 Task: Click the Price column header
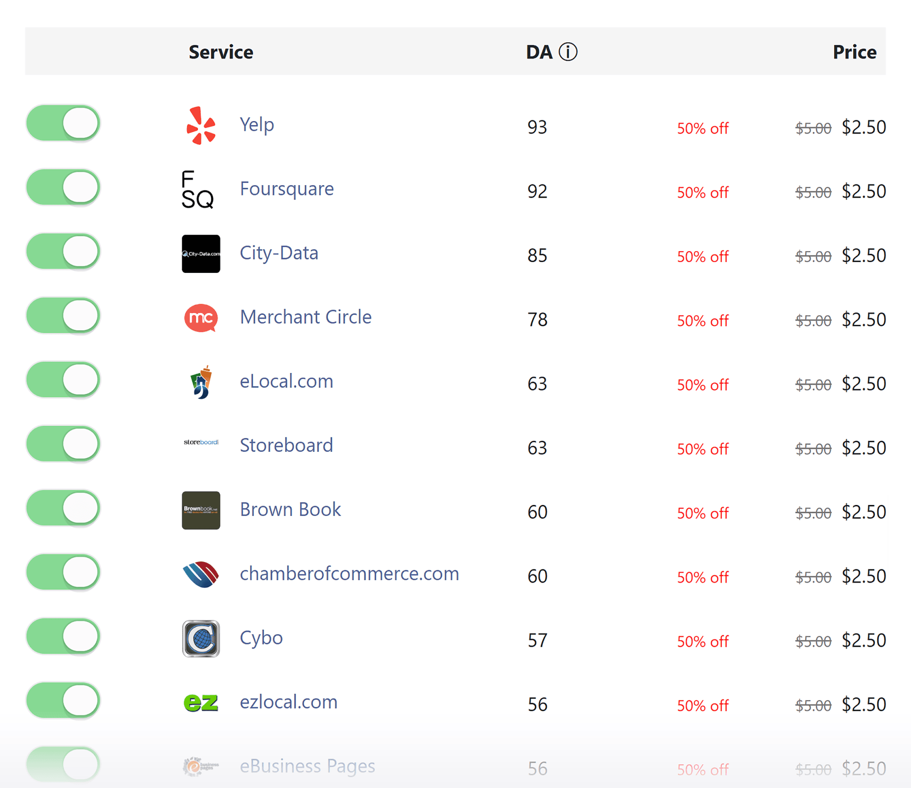pyautogui.click(x=854, y=52)
